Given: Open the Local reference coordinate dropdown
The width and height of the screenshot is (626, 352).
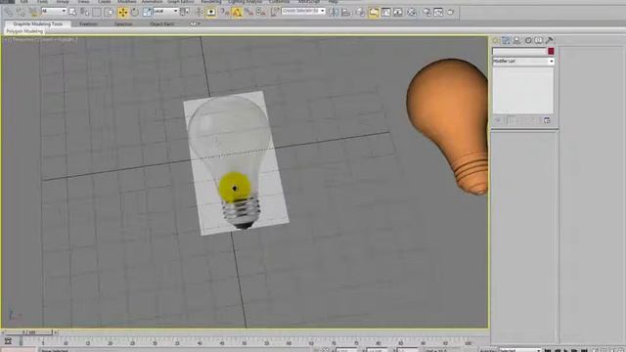Looking at the screenshot, I should pos(165,11).
